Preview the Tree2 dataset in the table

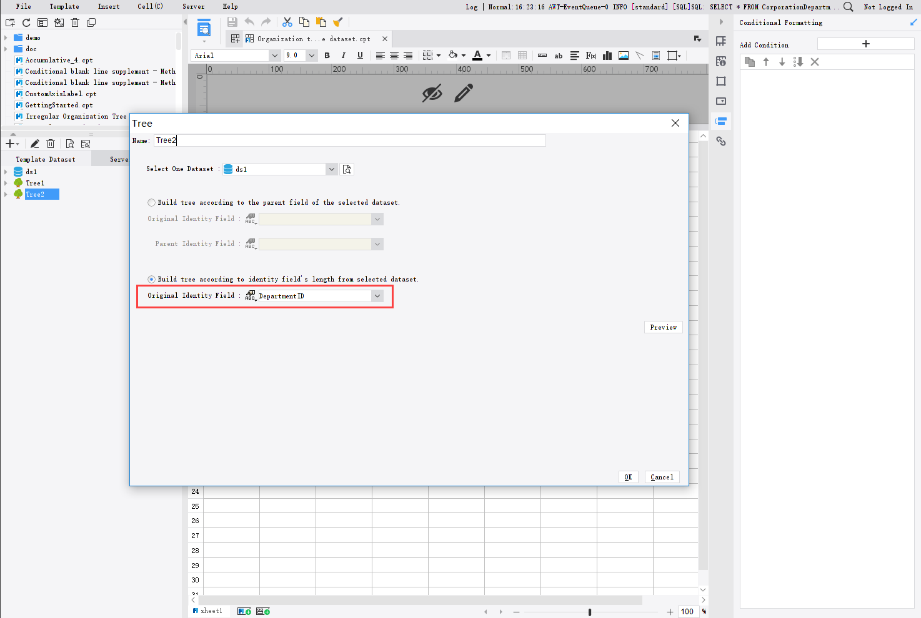click(x=70, y=143)
